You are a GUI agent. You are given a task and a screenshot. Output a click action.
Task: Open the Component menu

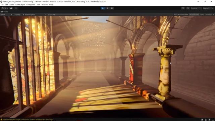click(x=31, y=5)
